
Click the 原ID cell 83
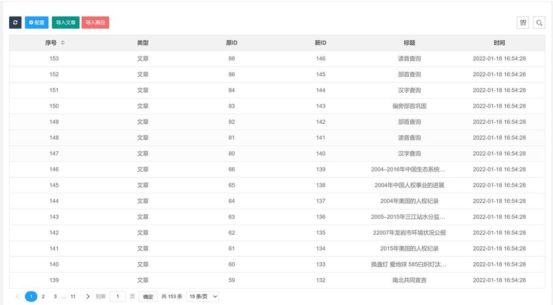point(232,106)
